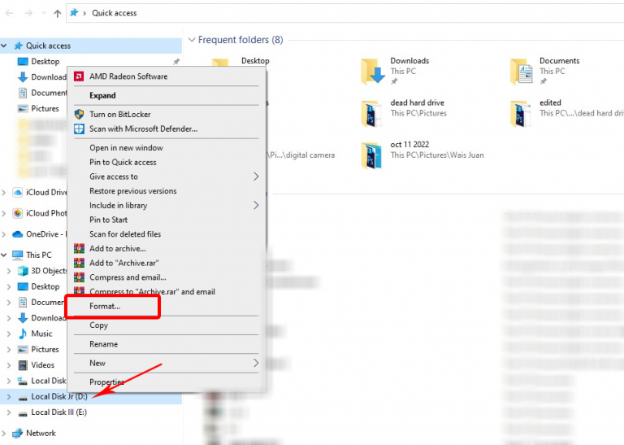Screen dimensions: 624x445
Task: Expand the OneDrive node
Action: coord(4,234)
